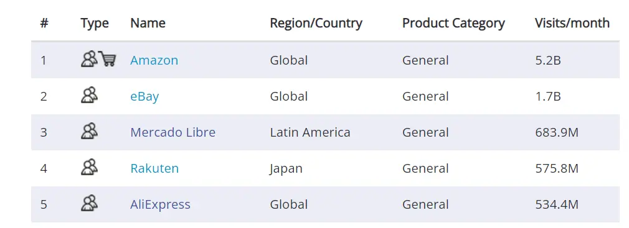
Task: Click the marketplace people icon for eBay
Action: pos(89,95)
